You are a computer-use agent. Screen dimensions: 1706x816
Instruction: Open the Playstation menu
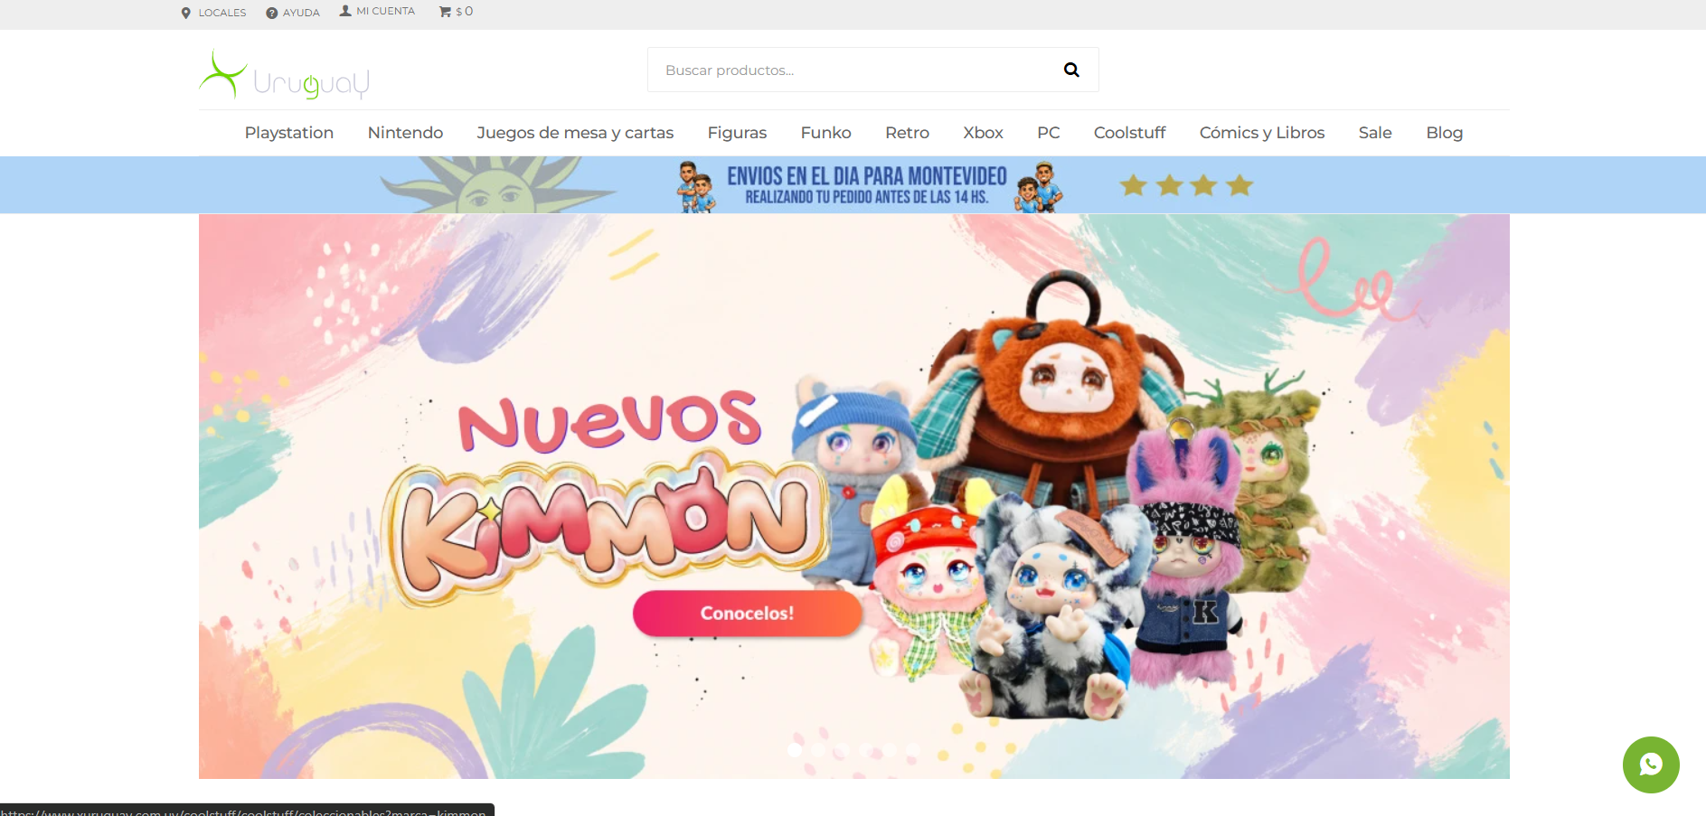click(289, 133)
